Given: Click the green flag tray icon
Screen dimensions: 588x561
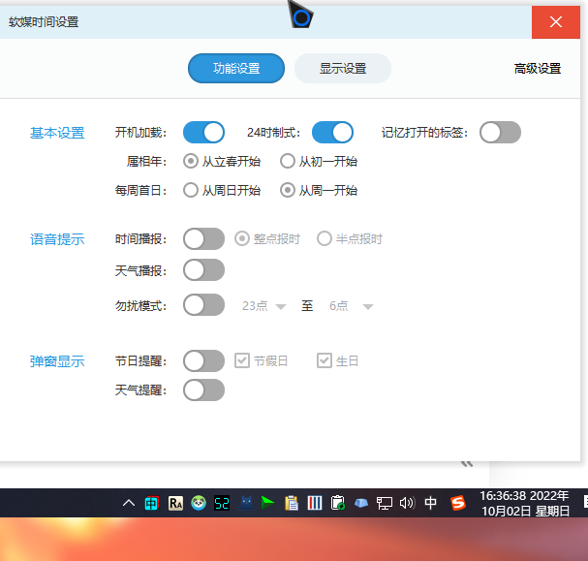Looking at the screenshot, I should (268, 503).
